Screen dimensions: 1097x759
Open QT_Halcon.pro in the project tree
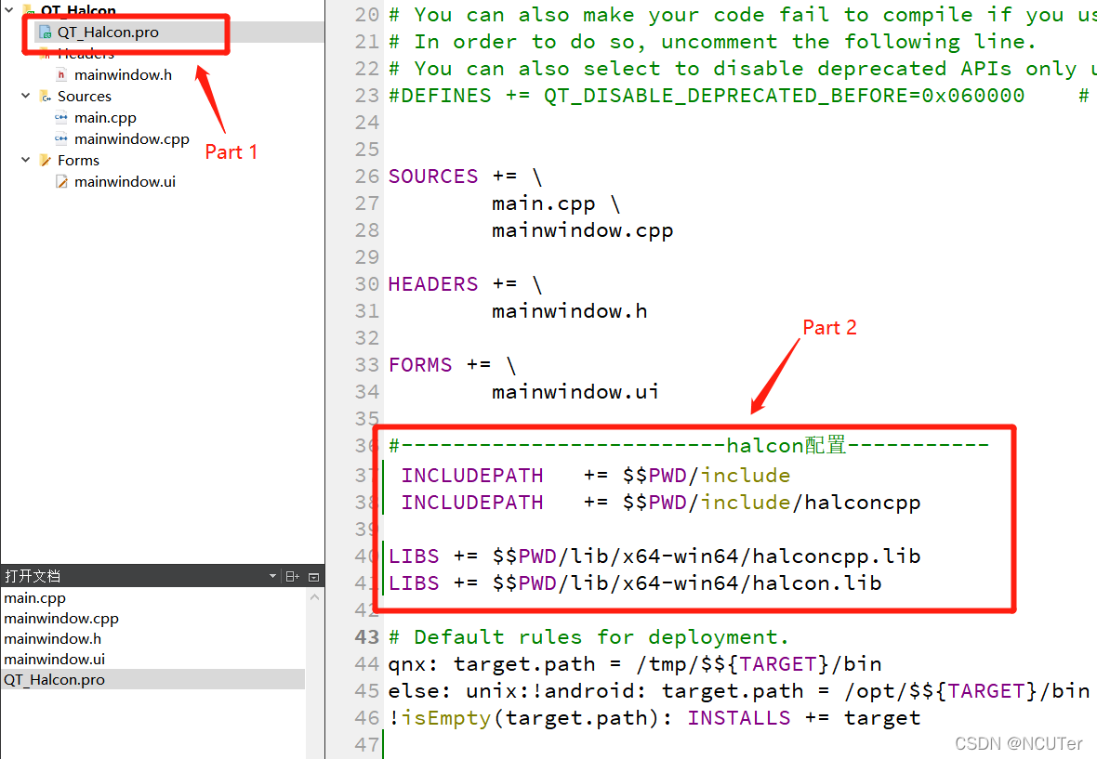tap(108, 33)
